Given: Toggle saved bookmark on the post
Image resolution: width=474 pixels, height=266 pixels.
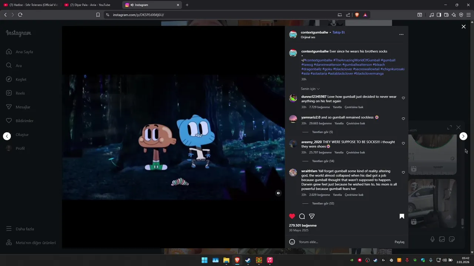Looking at the screenshot, I should (402, 216).
